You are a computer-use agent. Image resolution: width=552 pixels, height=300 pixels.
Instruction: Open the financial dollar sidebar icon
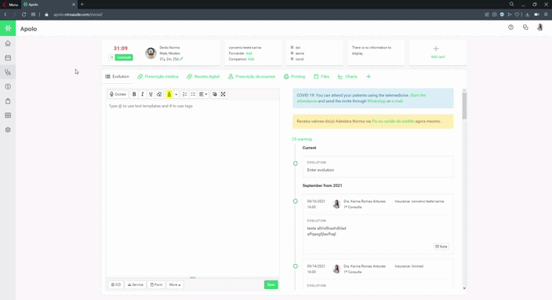[8, 86]
